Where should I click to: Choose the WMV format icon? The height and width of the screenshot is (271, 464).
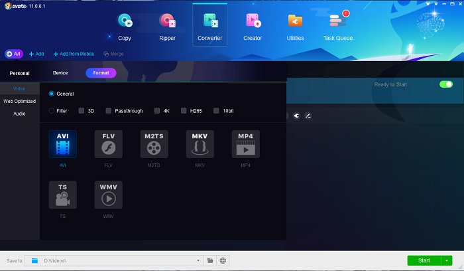point(108,195)
